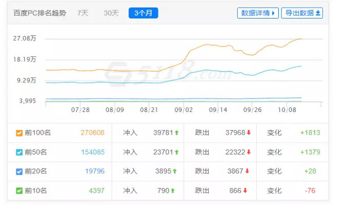Click the red down arrow beside 37968

248,133
